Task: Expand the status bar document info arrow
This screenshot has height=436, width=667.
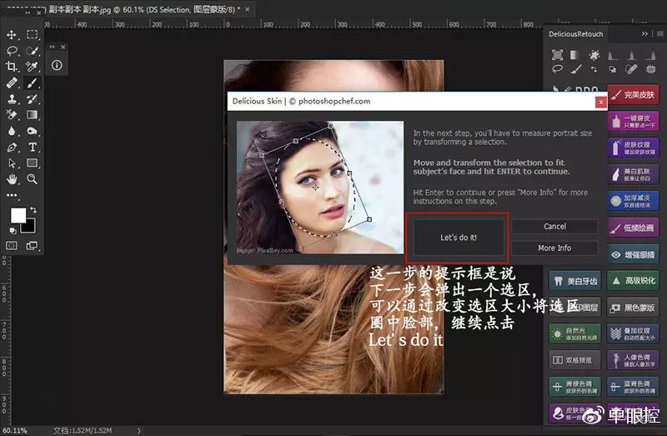Action: 138,430
